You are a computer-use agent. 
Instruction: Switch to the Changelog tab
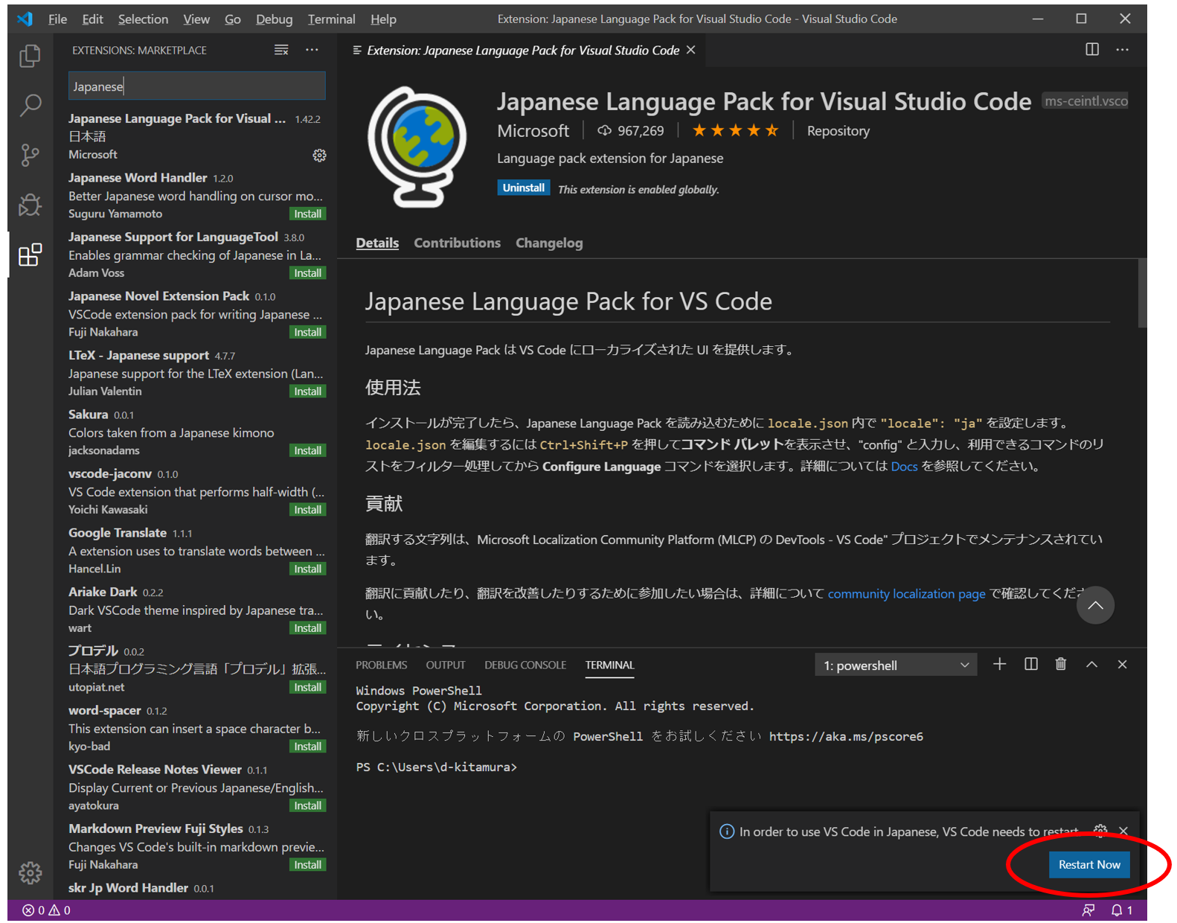[x=549, y=243]
